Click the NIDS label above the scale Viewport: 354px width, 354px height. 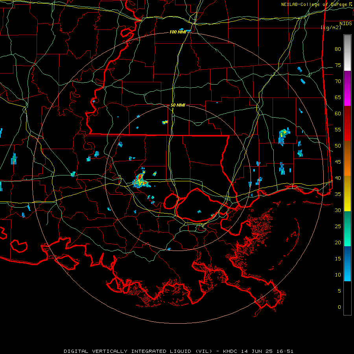[x=346, y=23]
